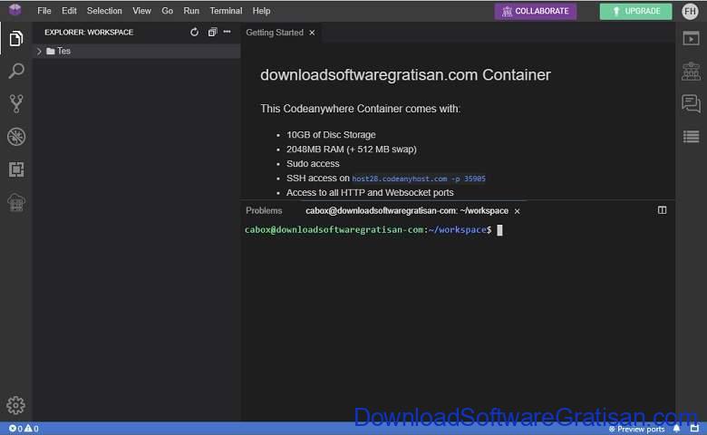Screen dimensions: 707x435
Task: Close the Getting Started tab
Action: (312, 33)
